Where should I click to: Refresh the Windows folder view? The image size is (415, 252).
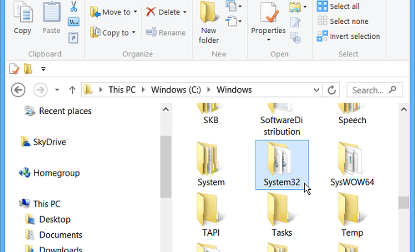(x=331, y=90)
